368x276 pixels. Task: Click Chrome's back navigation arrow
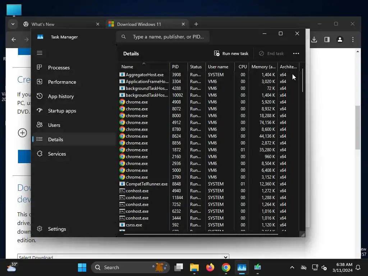[14, 40]
